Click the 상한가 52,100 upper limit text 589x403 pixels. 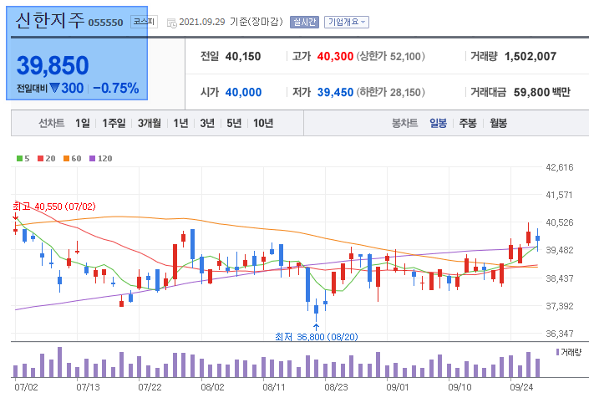pyautogui.click(x=391, y=56)
